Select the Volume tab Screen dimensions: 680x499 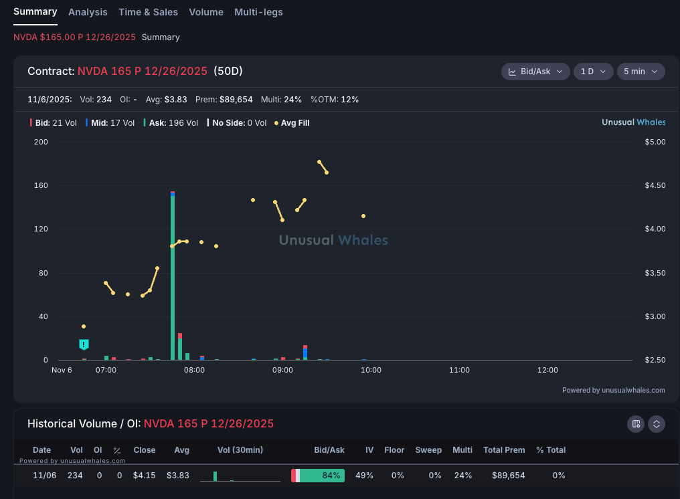[206, 12]
